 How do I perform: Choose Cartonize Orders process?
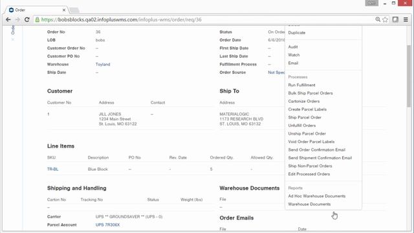pyautogui.click(x=304, y=102)
